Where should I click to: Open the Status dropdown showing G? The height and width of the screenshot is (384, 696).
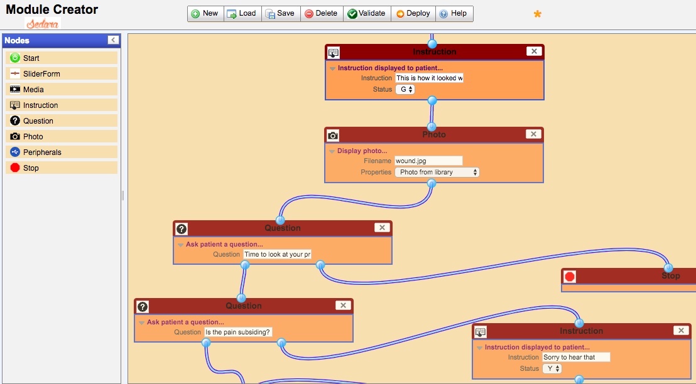pos(405,90)
